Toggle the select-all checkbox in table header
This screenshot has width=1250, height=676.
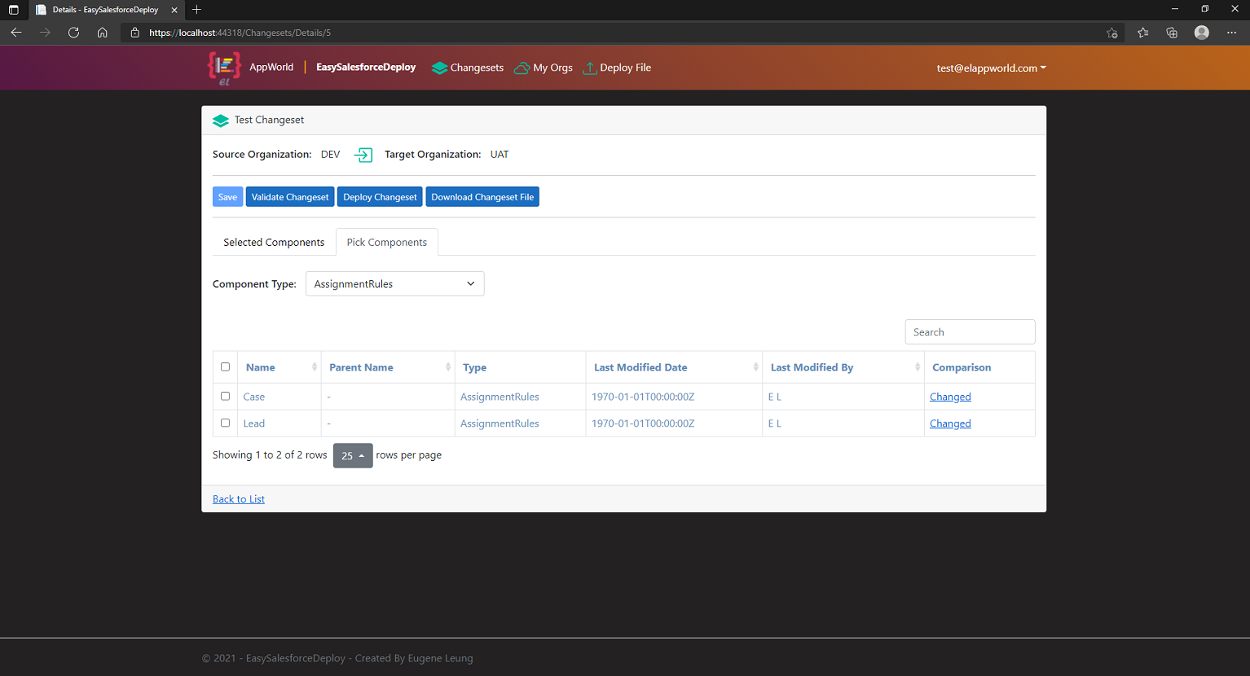226,367
